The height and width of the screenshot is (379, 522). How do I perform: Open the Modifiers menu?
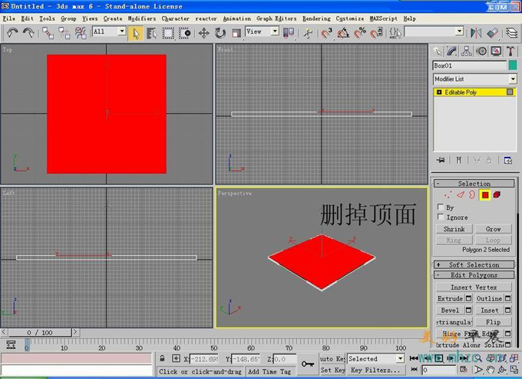(141, 18)
